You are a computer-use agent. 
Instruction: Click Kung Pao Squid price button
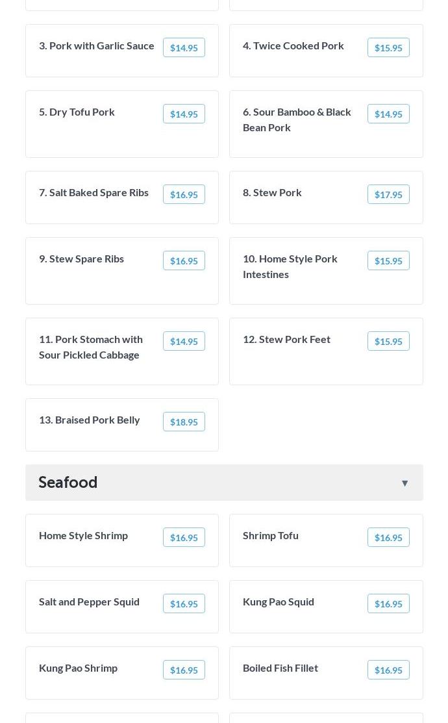tap(388, 603)
